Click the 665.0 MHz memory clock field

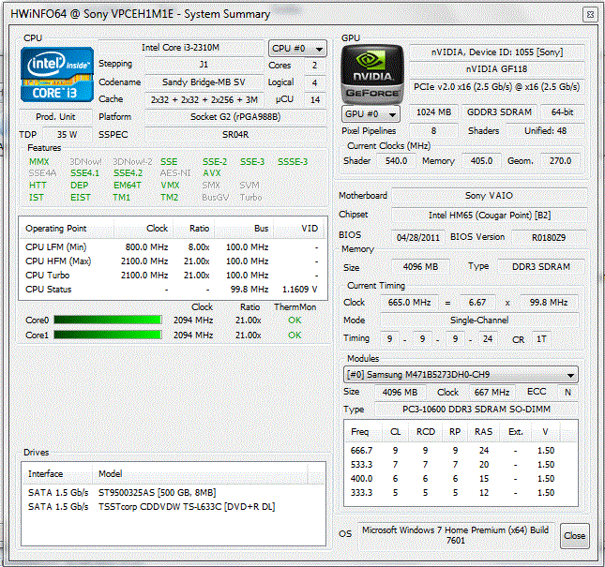click(409, 302)
